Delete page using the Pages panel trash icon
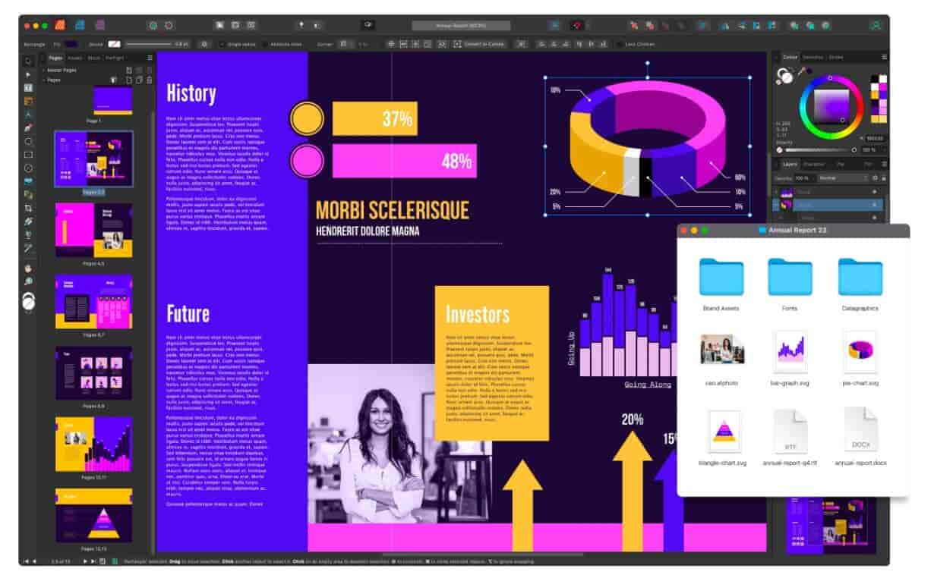This screenshot has height=578, width=934. coord(149,80)
